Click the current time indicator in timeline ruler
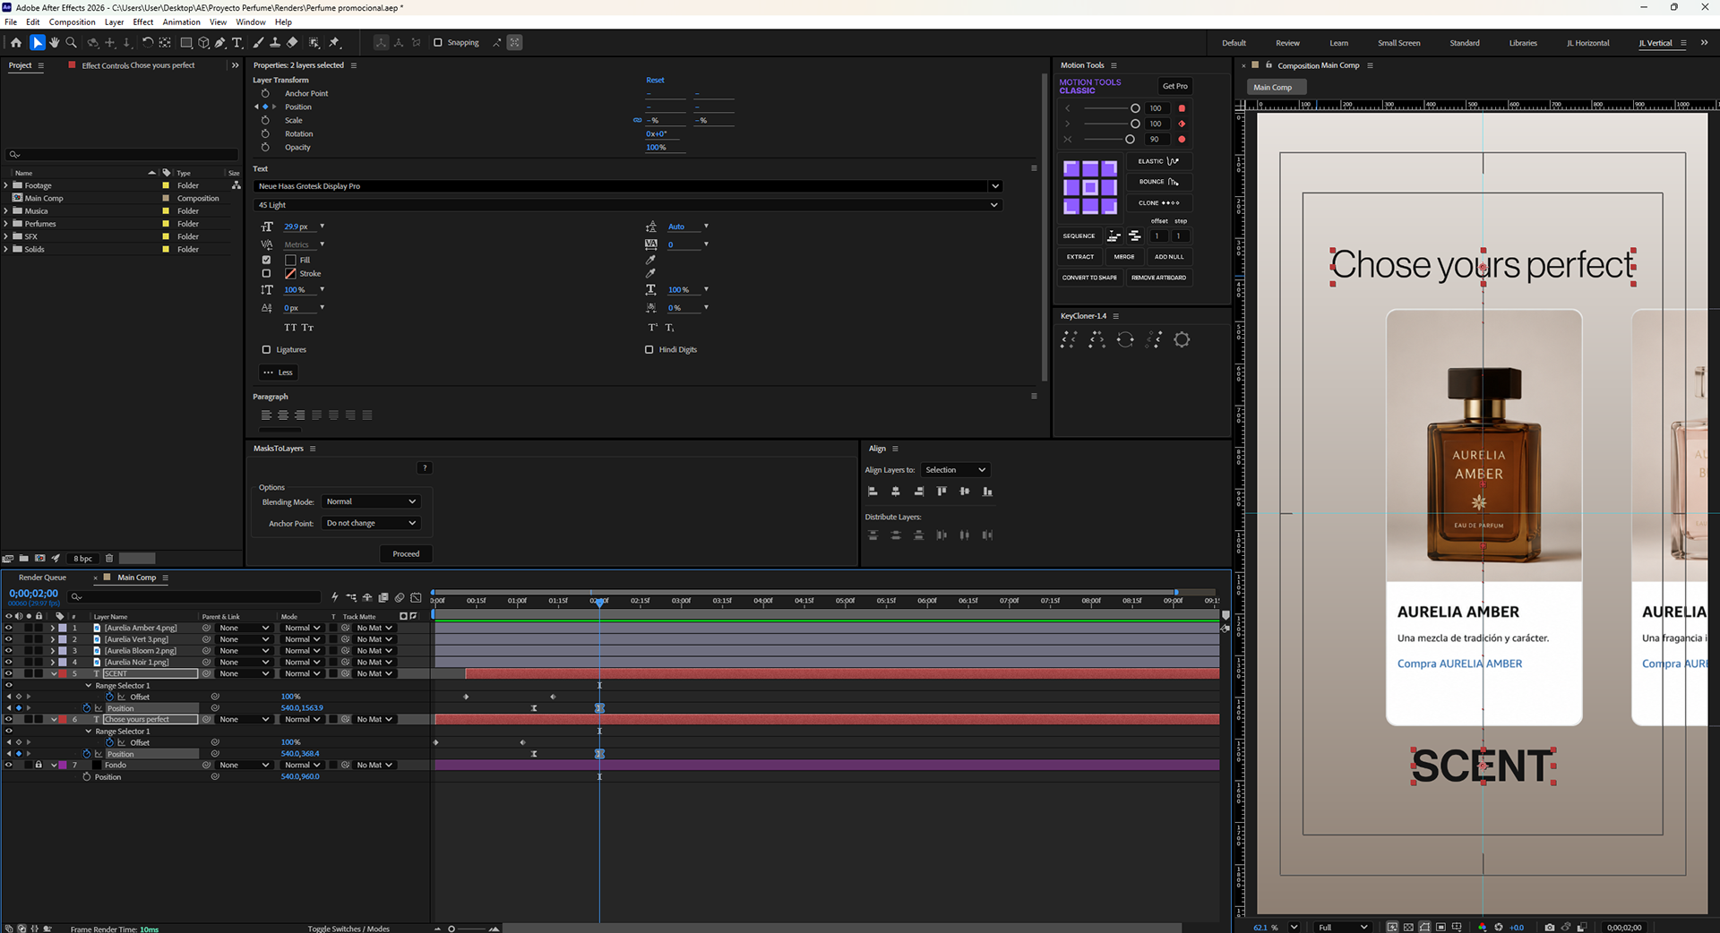Screen dimensions: 1720x933 point(600,602)
